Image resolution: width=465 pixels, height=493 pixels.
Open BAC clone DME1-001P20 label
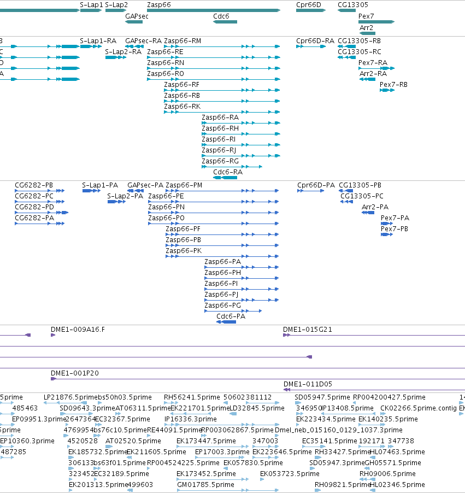tap(75, 373)
